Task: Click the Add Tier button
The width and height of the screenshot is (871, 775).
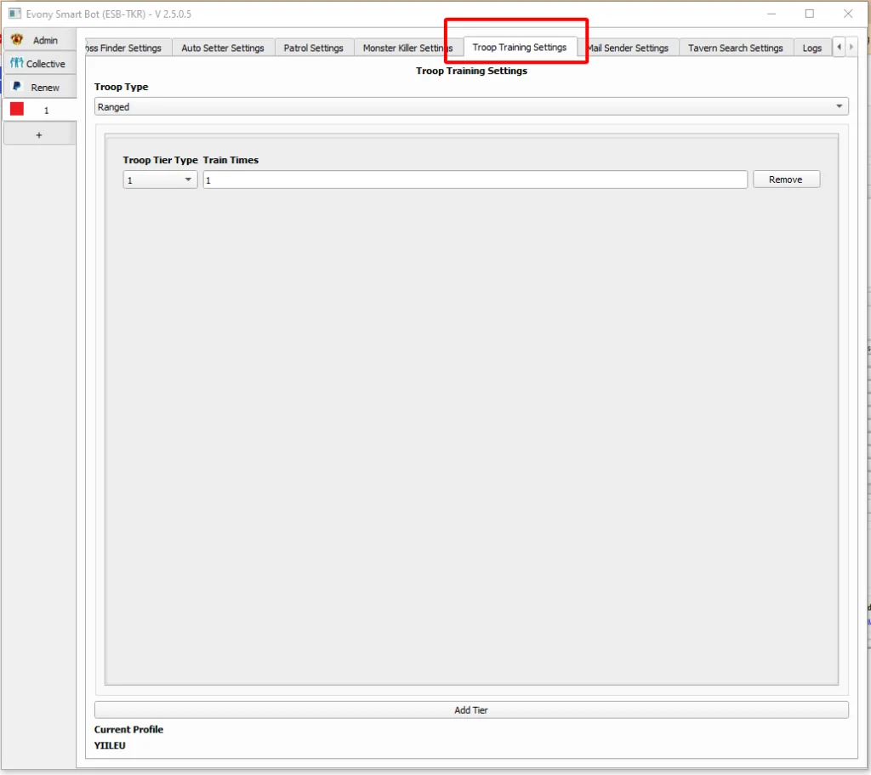Action: pyautogui.click(x=470, y=710)
